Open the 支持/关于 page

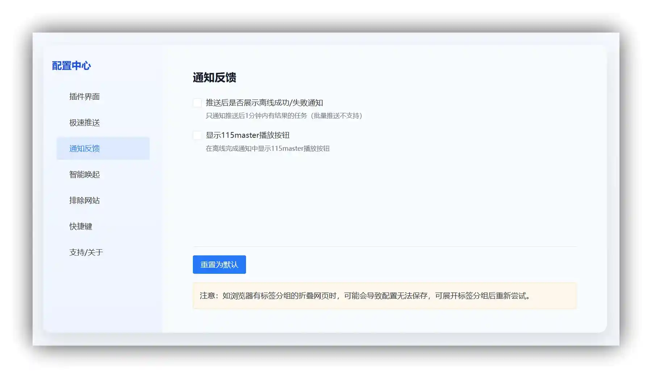[x=86, y=252]
